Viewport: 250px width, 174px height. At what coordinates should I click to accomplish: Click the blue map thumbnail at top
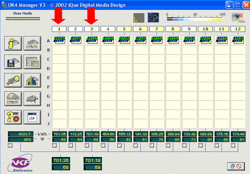153,18
